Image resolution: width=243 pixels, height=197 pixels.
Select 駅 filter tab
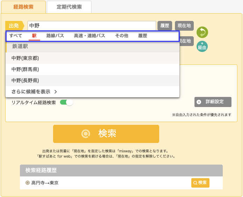(x=34, y=36)
